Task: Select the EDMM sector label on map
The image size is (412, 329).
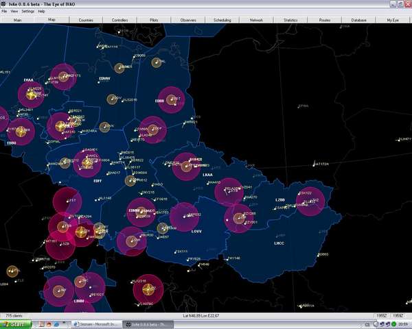Action: click(x=134, y=210)
